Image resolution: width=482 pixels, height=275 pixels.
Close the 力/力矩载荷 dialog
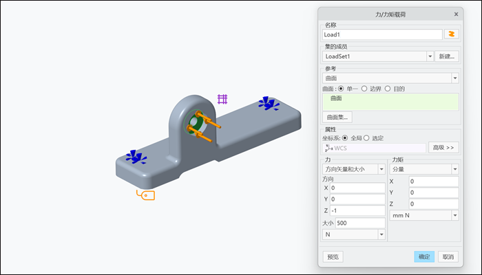tap(456, 14)
